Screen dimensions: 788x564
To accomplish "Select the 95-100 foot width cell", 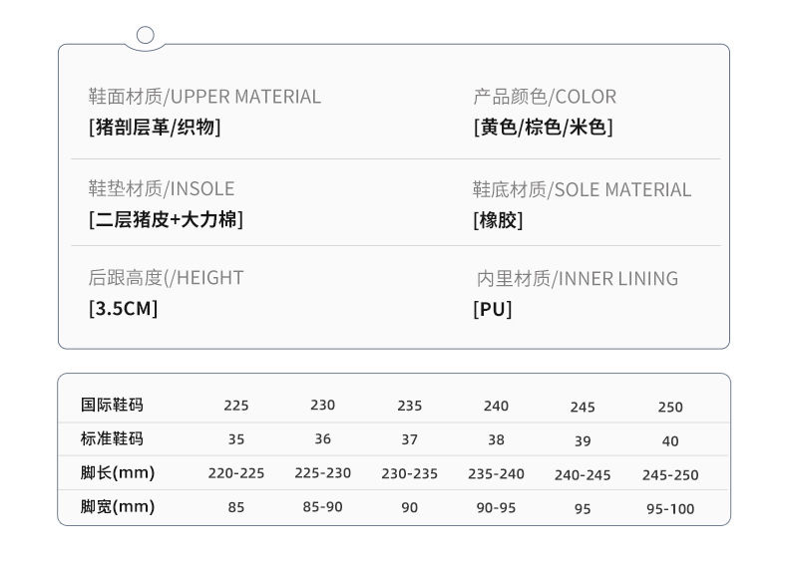I will 670,509.
